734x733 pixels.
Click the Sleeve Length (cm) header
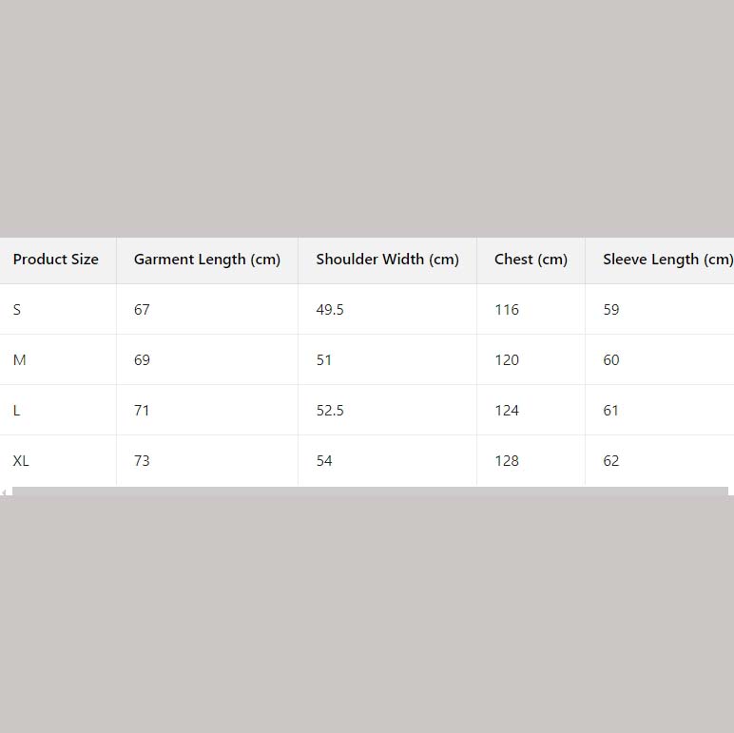point(667,260)
